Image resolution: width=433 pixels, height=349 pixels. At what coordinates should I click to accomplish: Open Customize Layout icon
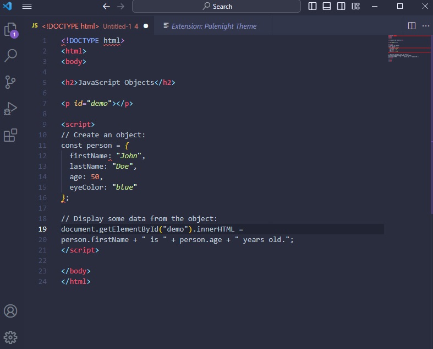(x=355, y=6)
